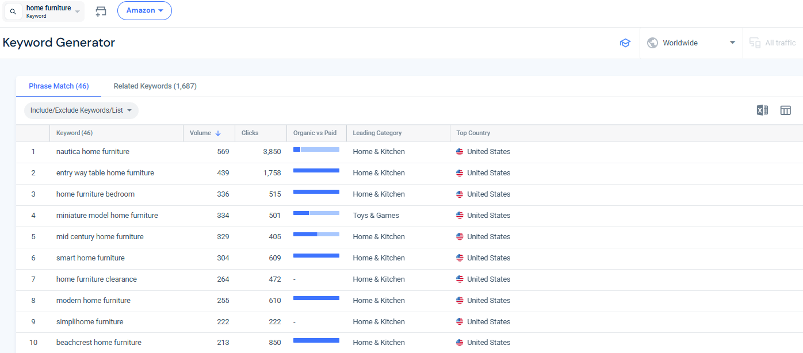Viewport: 803px width, 353px height.
Task: Click miniature model organic/paid bar
Action: click(x=316, y=213)
